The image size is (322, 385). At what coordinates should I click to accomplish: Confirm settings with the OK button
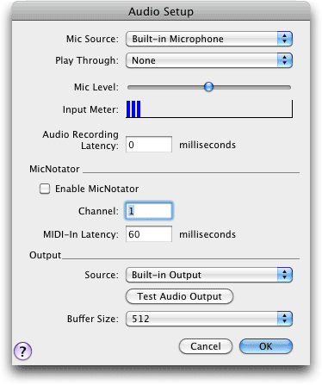[266, 346]
